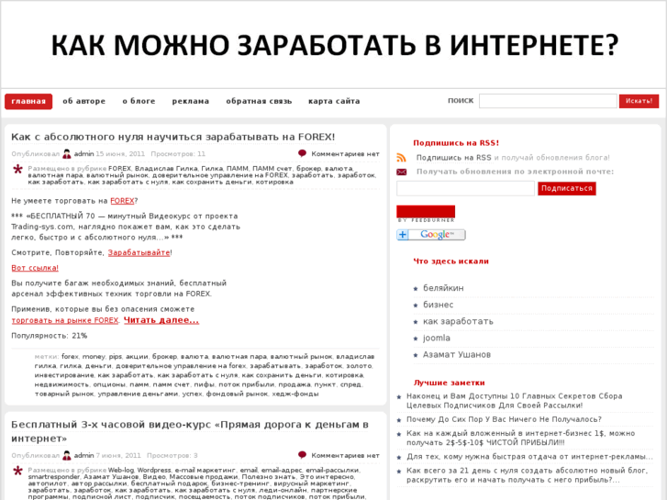Click the 'pips' tag in метки
The image size is (667, 500).
[x=115, y=357]
